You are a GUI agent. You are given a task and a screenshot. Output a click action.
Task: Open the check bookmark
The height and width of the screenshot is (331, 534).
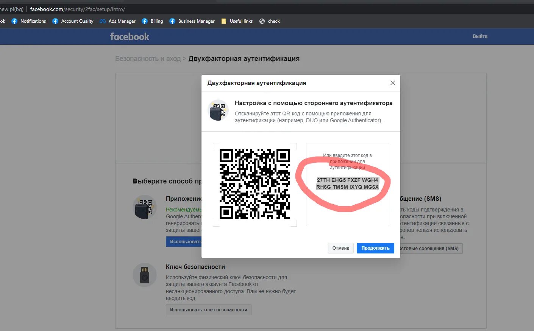pyautogui.click(x=270, y=21)
